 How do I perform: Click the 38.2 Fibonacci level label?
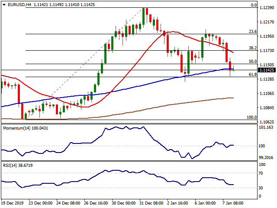pos(253,48)
